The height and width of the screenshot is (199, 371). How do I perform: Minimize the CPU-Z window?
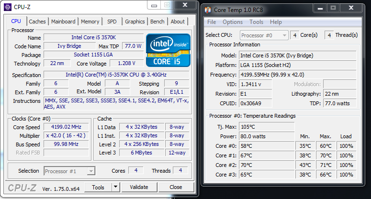154,5
